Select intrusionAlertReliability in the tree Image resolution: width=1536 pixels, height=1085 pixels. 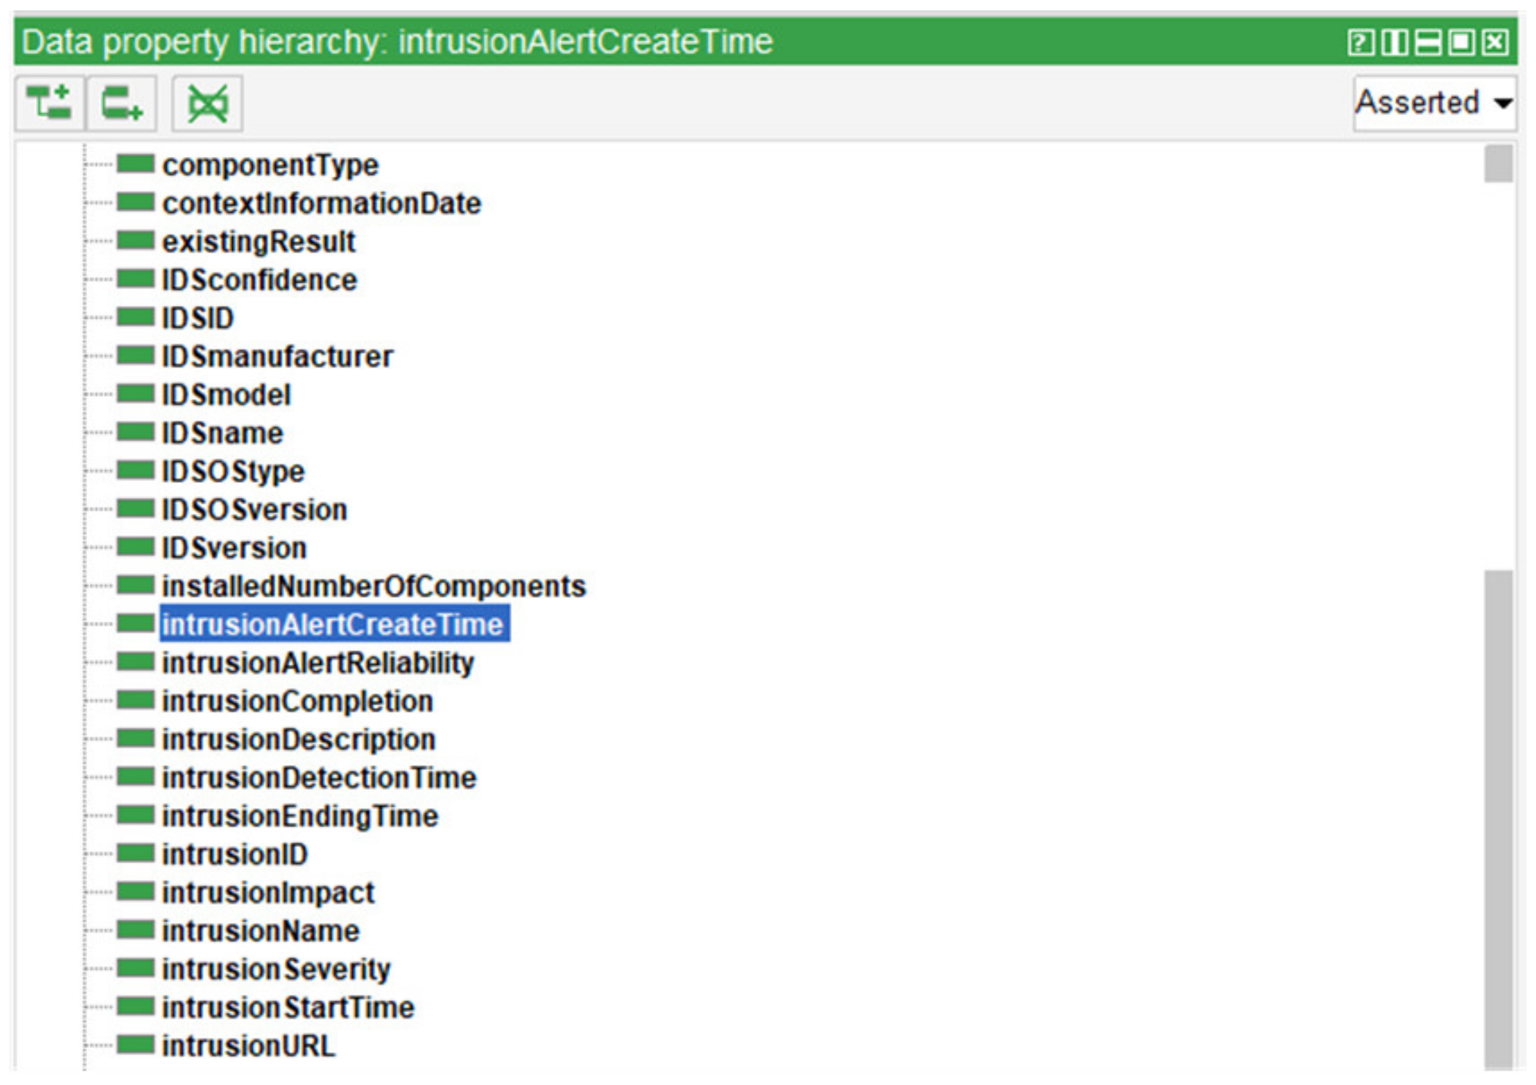318,663
